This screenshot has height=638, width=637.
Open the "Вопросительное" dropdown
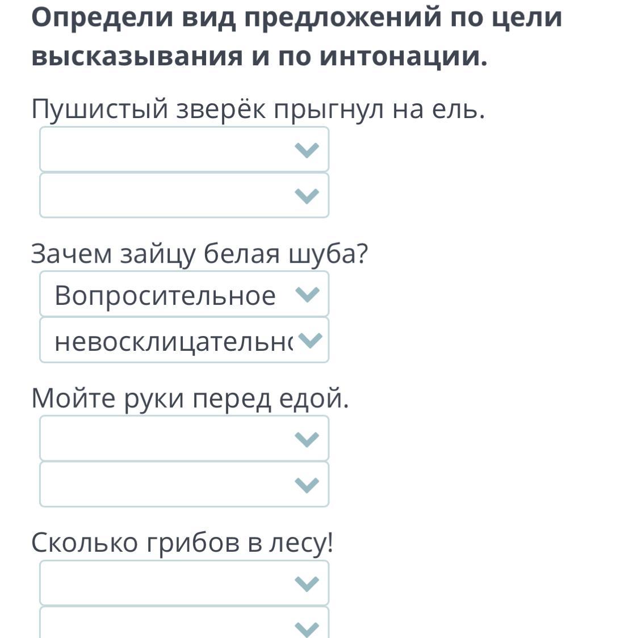point(184,294)
